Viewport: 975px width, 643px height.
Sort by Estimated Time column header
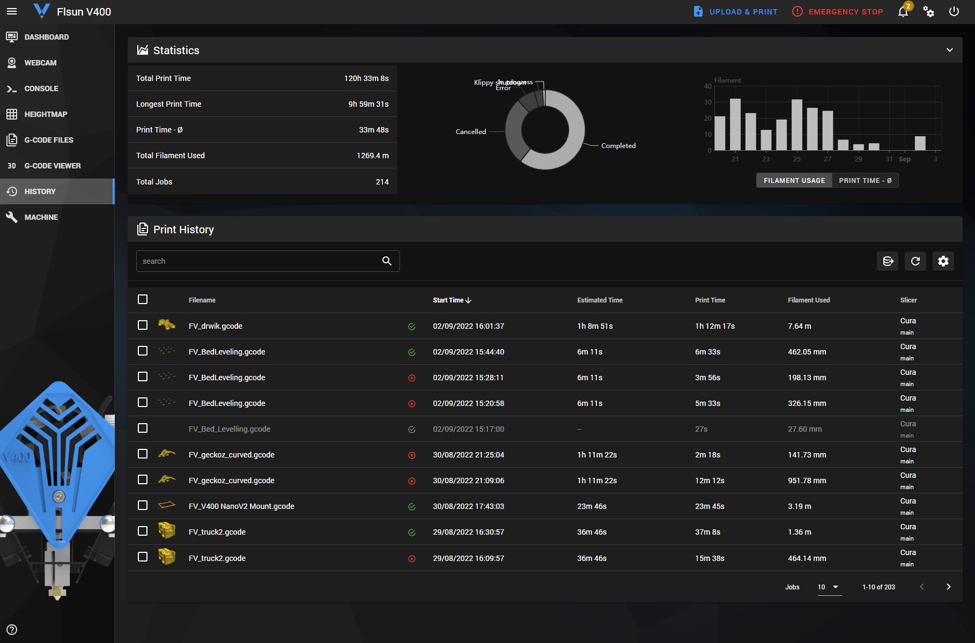[600, 300]
